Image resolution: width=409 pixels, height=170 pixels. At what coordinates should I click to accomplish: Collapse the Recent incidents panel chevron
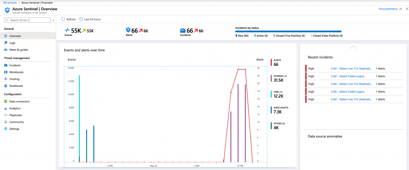pos(353,47)
